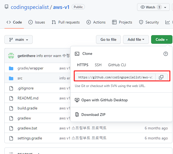Click settings.gradle 6 months ago timestamp
The width and height of the screenshot is (173, 154).
pyautogui.click(x=156, y=138)
